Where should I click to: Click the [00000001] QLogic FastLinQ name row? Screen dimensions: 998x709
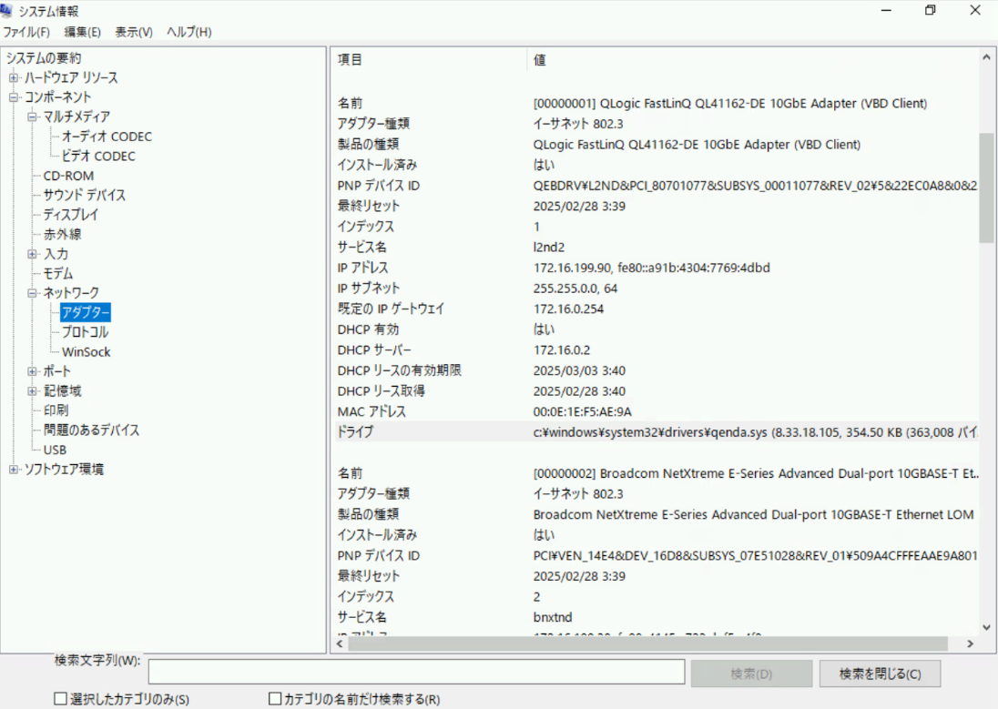click(657, 103)
